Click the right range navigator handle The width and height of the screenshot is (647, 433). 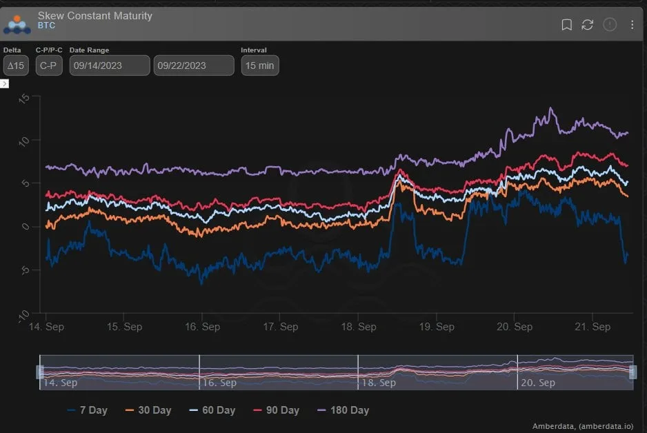tap(633, 372)
